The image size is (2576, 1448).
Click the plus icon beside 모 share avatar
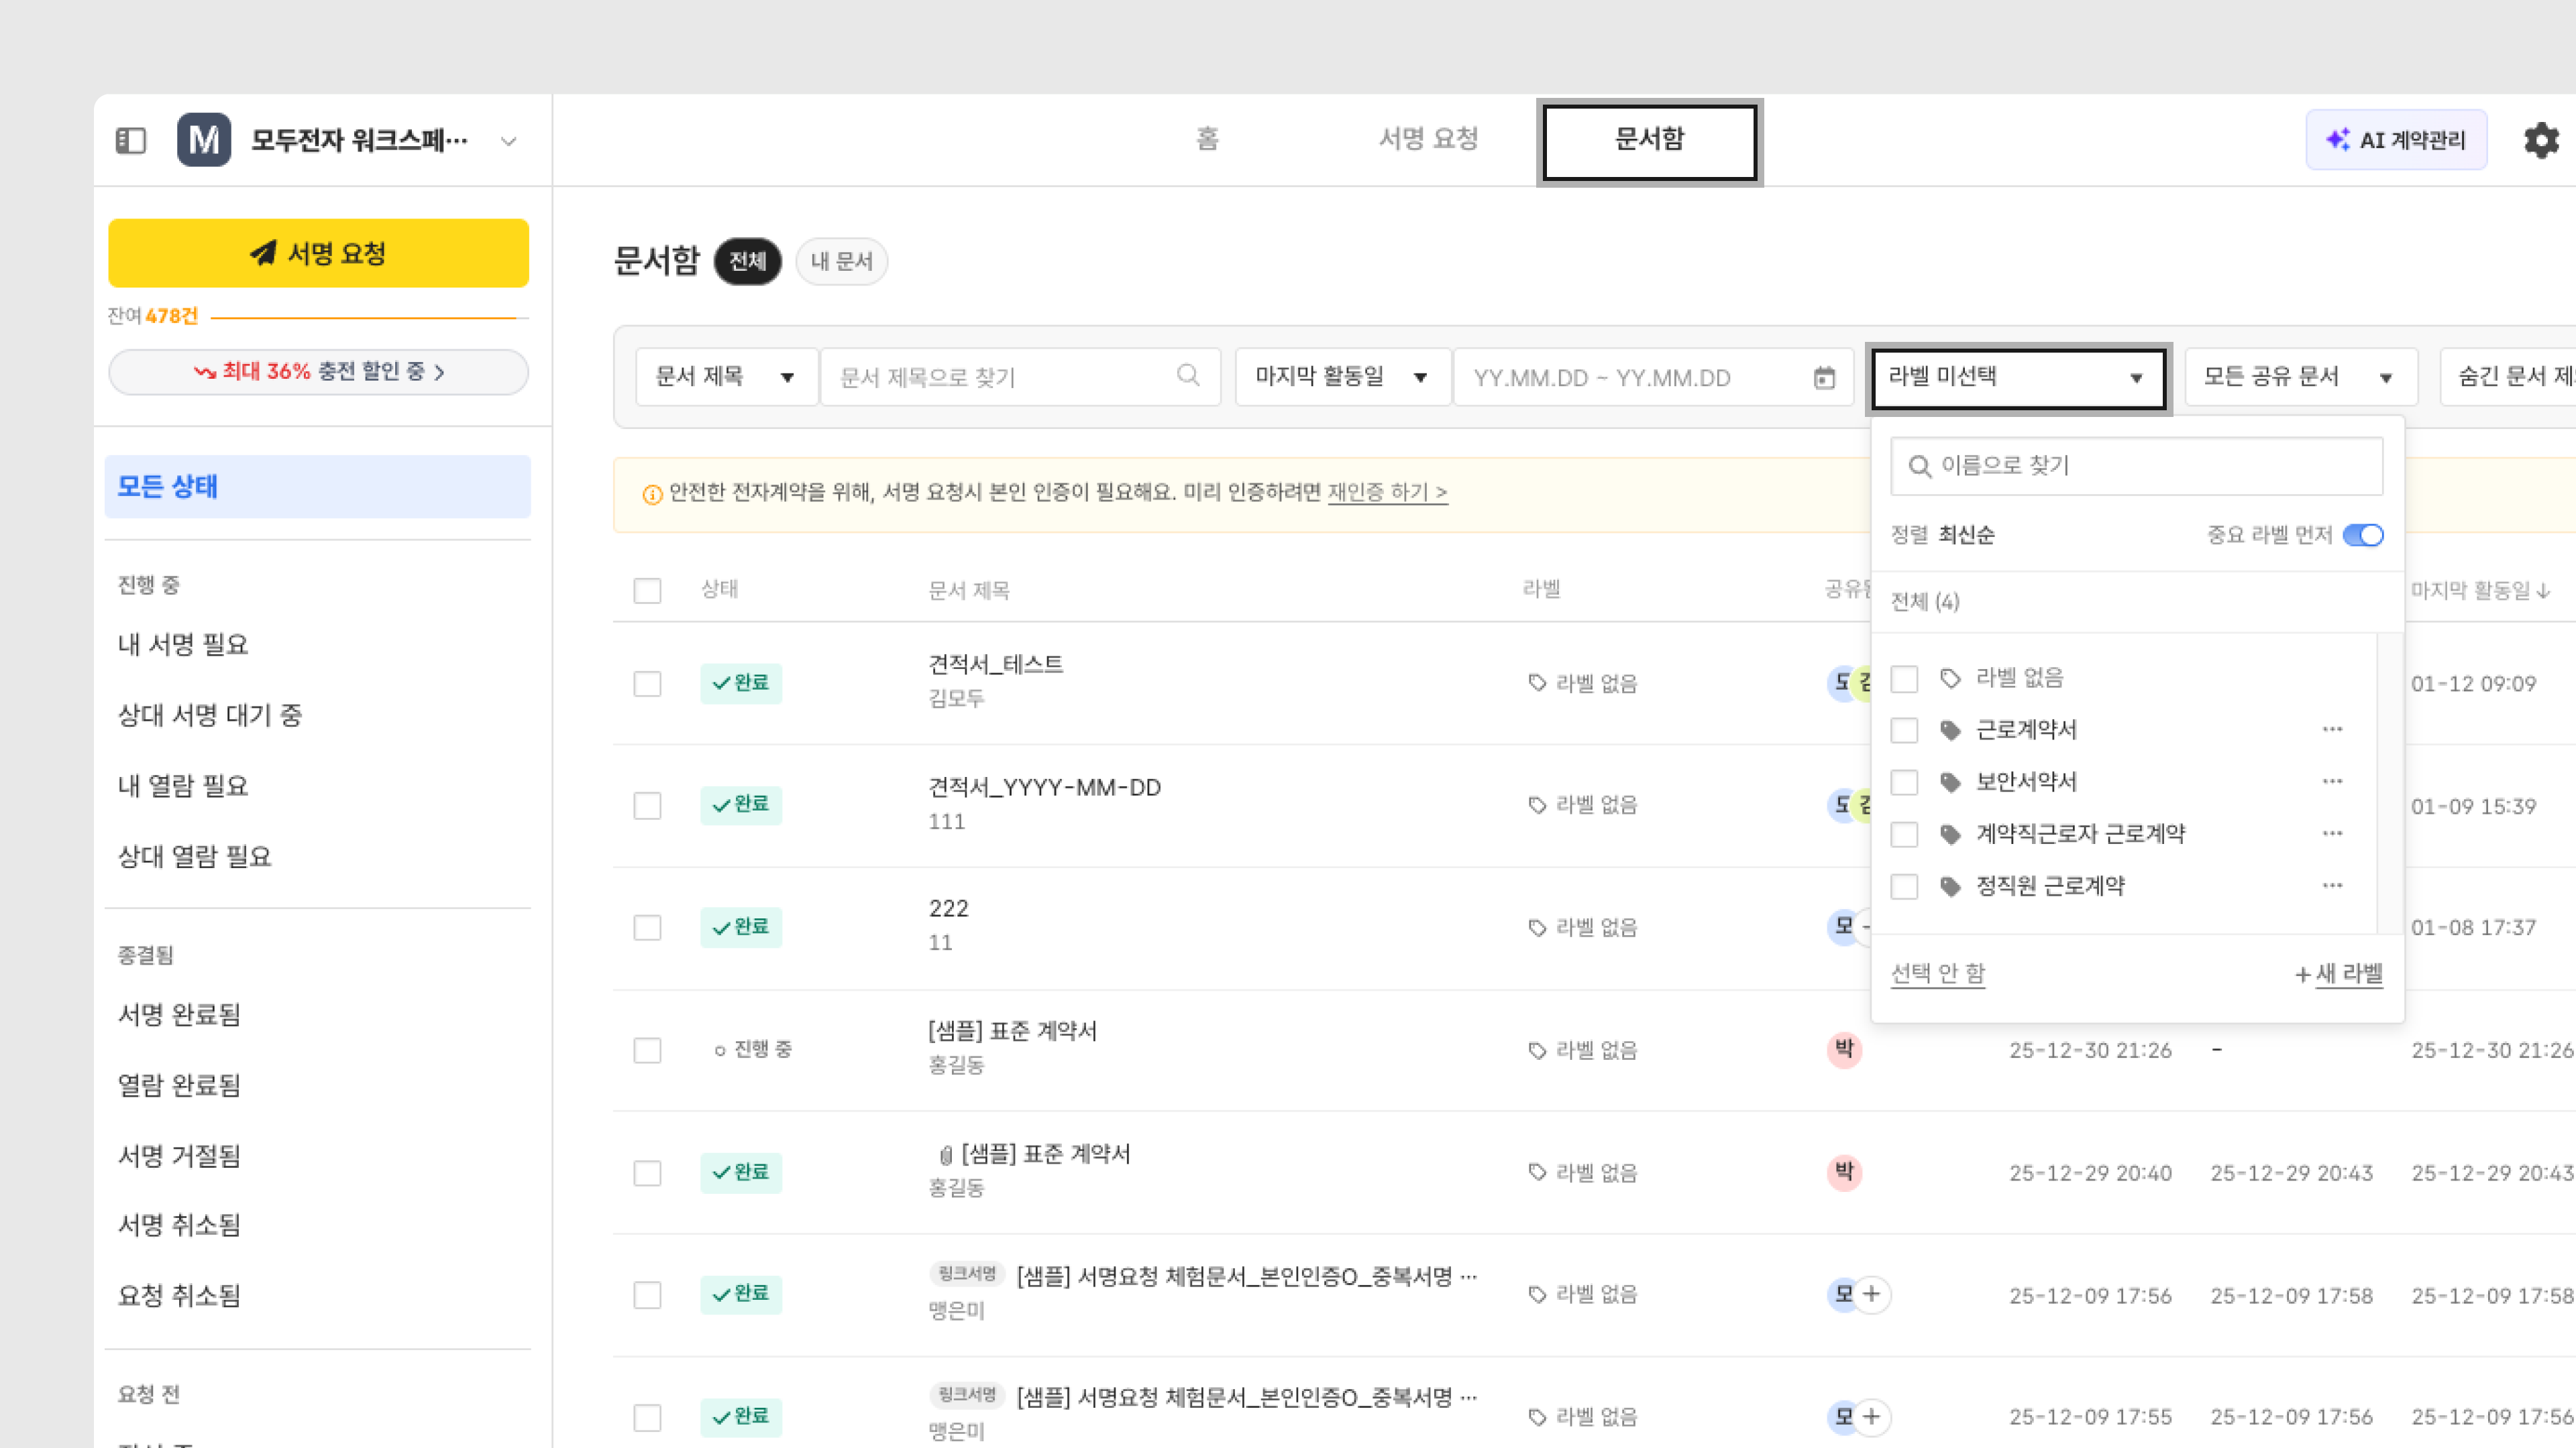point(1872,1294)
